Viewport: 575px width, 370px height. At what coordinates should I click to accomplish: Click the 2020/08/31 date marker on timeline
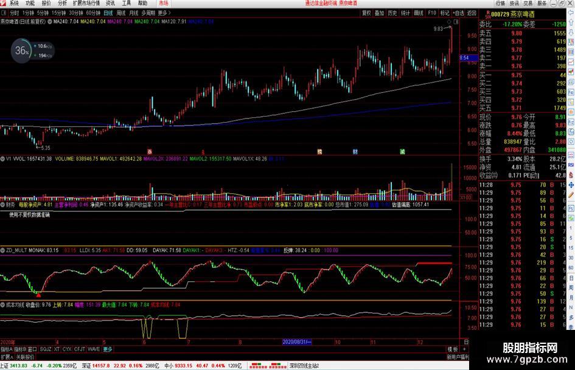pyautogui.click(x=297, y=342)
